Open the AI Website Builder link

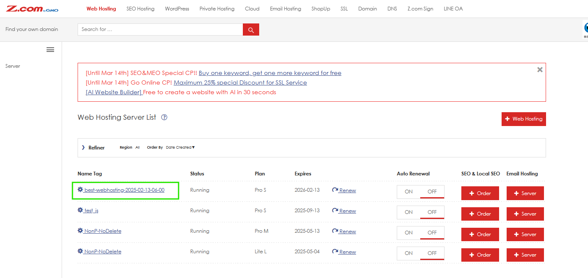pos(114,92)
